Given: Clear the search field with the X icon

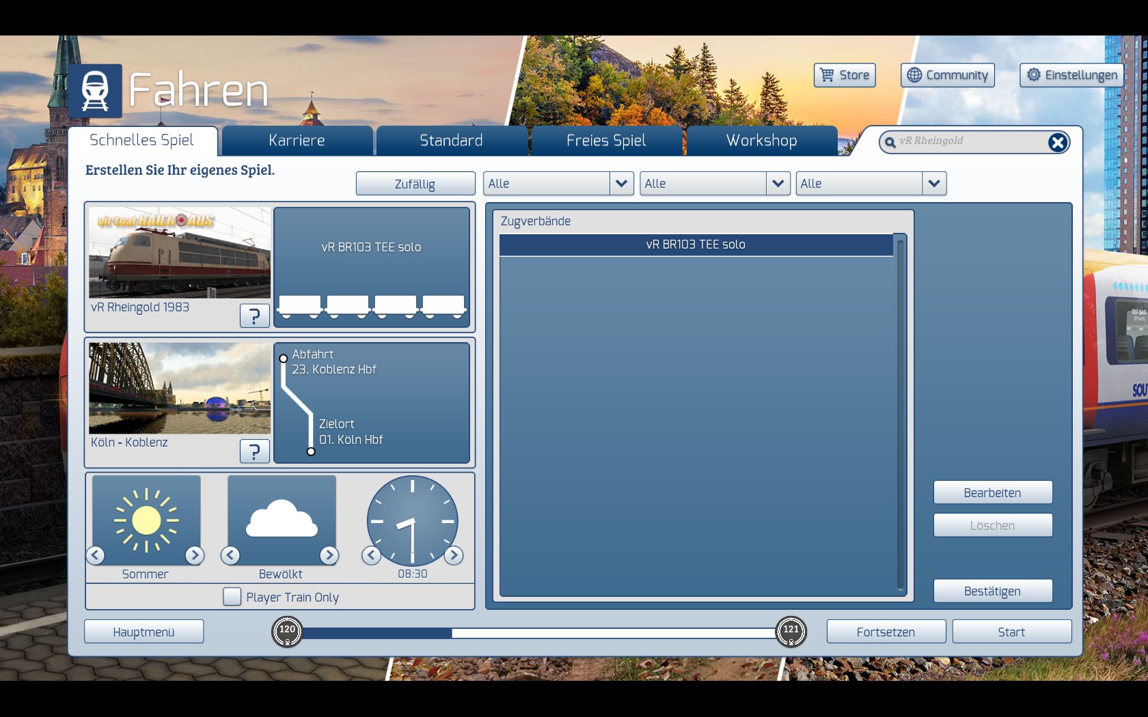Looking at the screenshot, I should (x=1058, y=142).
